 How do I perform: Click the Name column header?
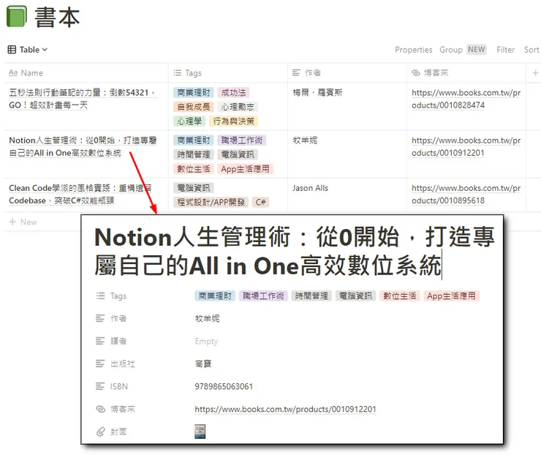(x=86, y=73)
